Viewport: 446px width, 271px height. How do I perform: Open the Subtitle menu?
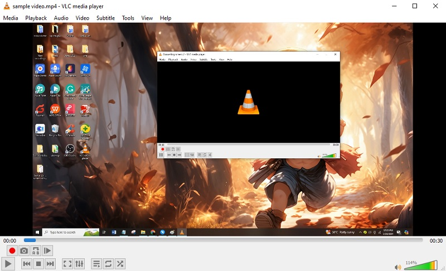[x=105, y=18]
